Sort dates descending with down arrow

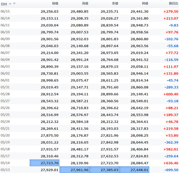pos(14,4)
